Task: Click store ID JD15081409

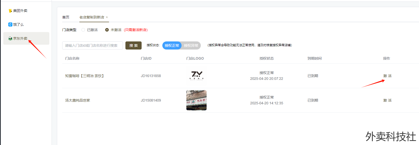Action: pos(151,100)
